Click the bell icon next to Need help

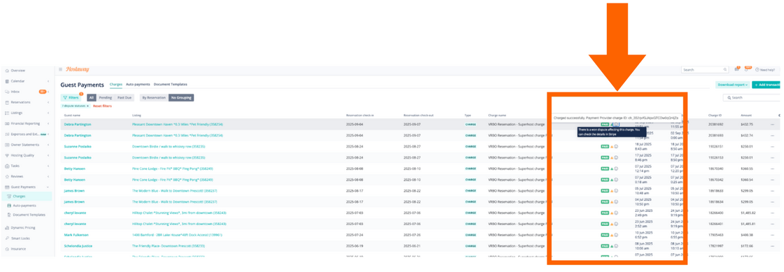747,69
